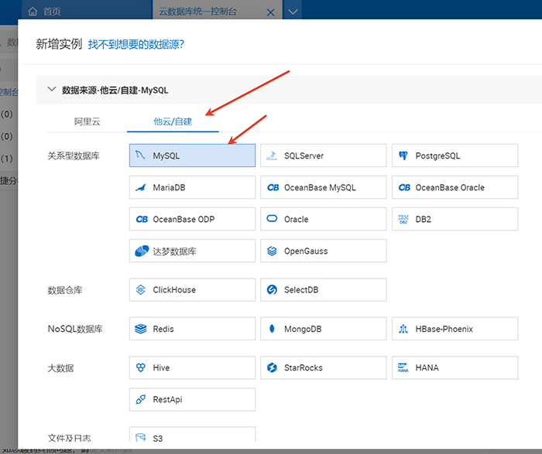This screenshot has width=542, height=454.
Task: Select the OceanBase MySQL option
Action: [323, 187]
